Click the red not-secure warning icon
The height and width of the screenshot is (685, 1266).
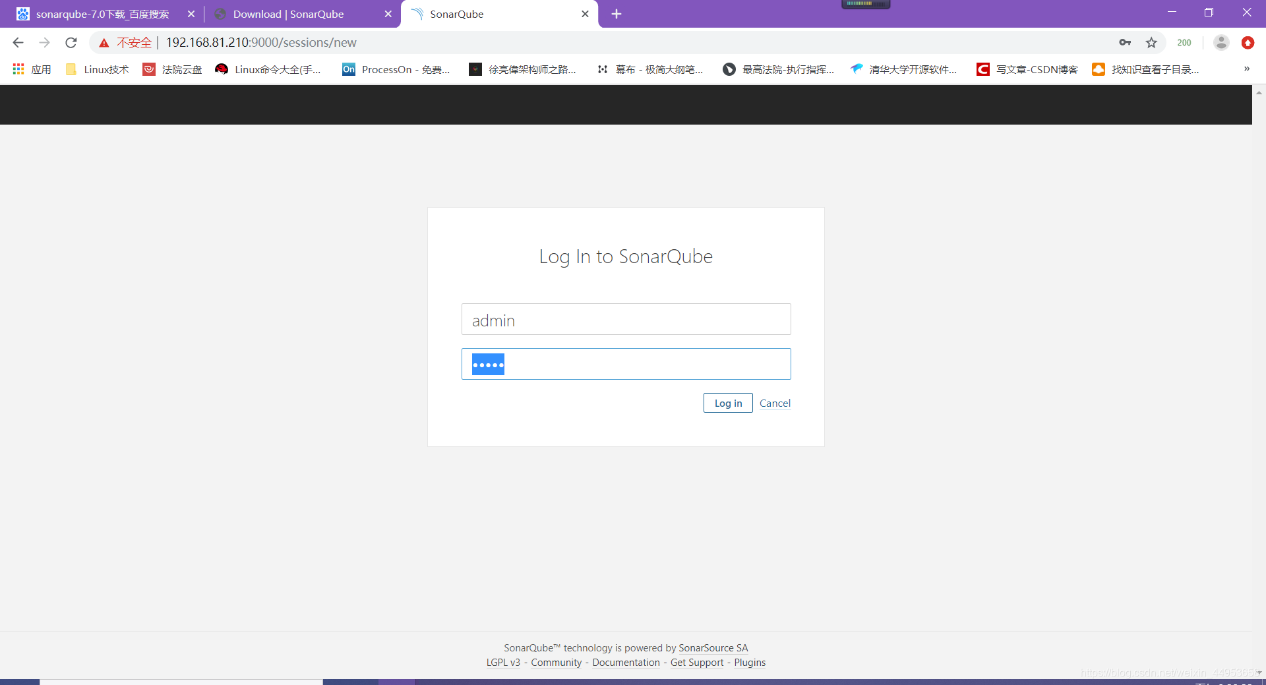coord(104,43)
